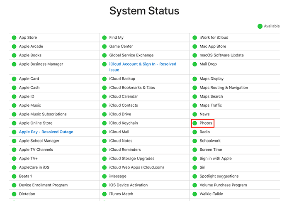Click status dot next to Game Center
Screen dimensions: 282x201
[x=105, y=47]
